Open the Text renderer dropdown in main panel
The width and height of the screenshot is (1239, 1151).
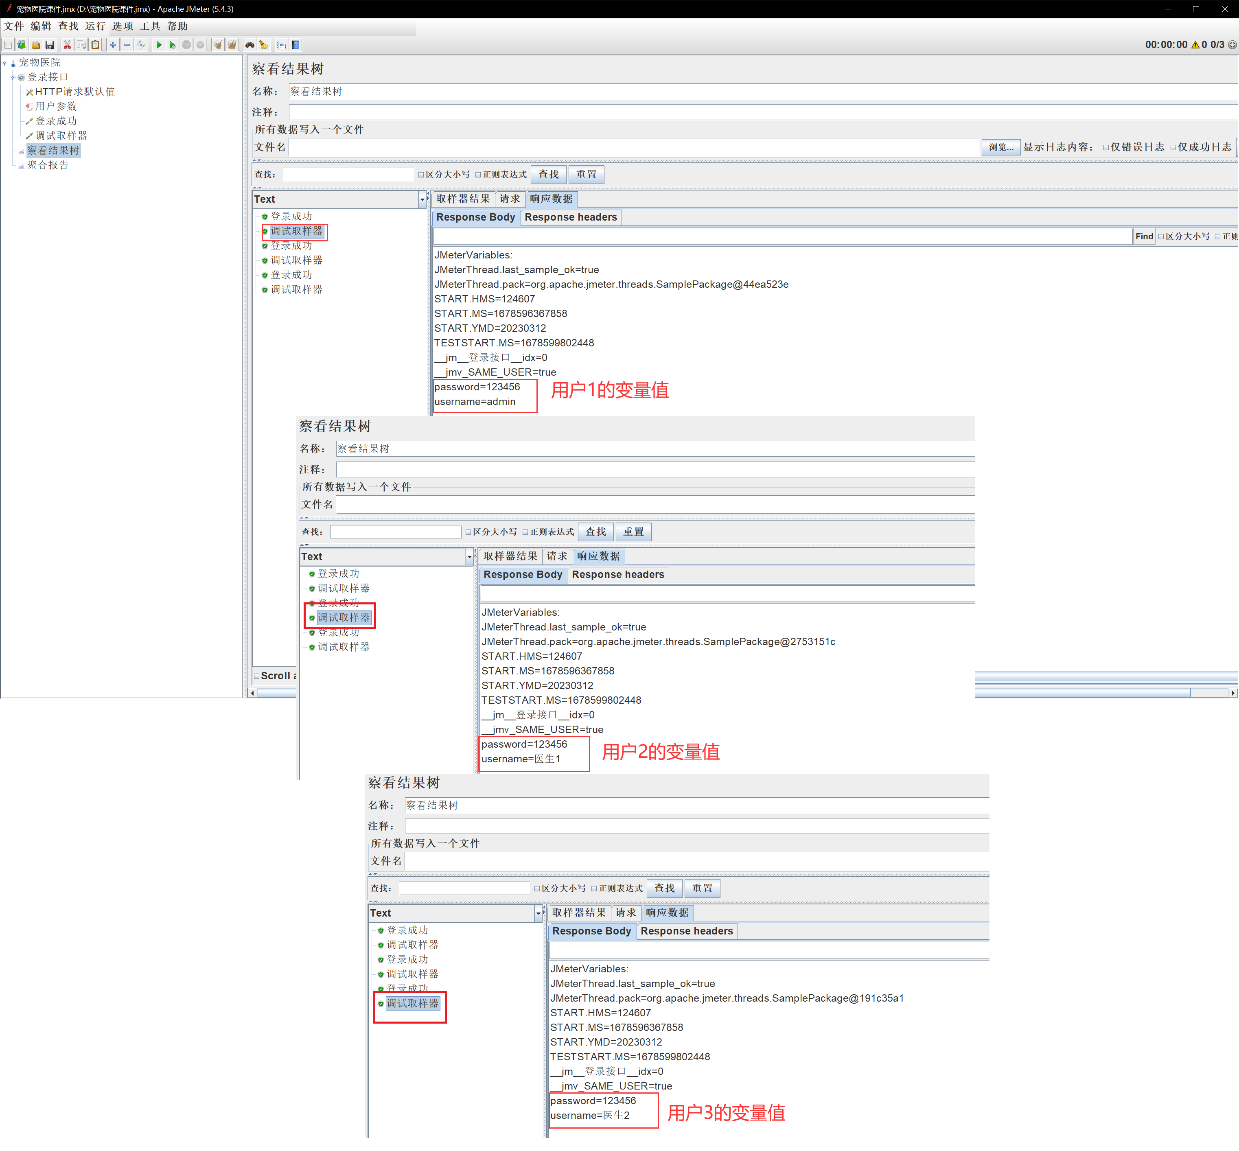[x=422, y=200]
